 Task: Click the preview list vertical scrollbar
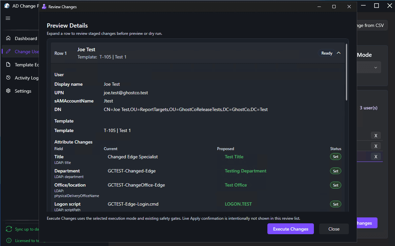pyautogui.click(x=347, y=72)
